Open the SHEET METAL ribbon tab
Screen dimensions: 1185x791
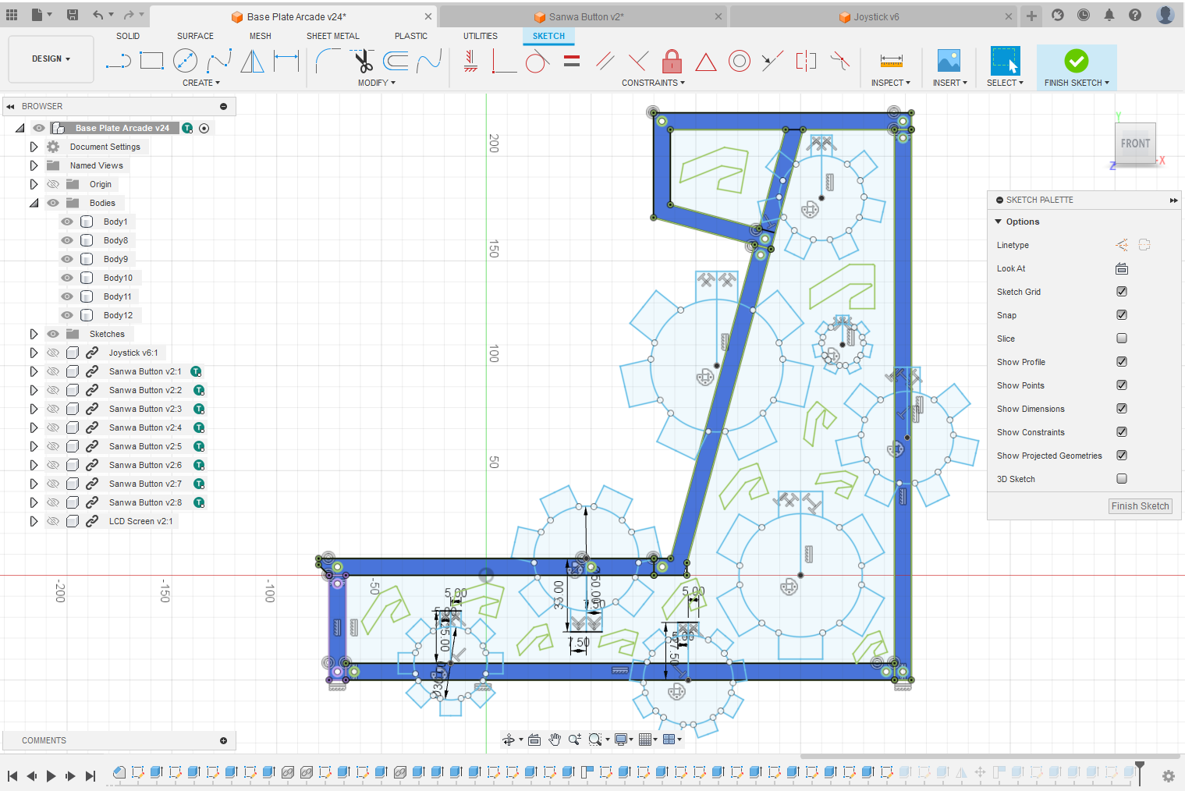click(x=333, y=36)
